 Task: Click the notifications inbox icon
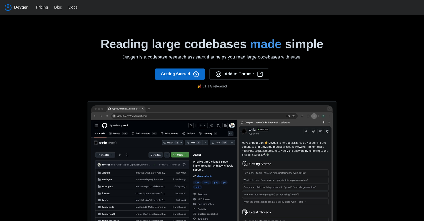pos(225,125)
